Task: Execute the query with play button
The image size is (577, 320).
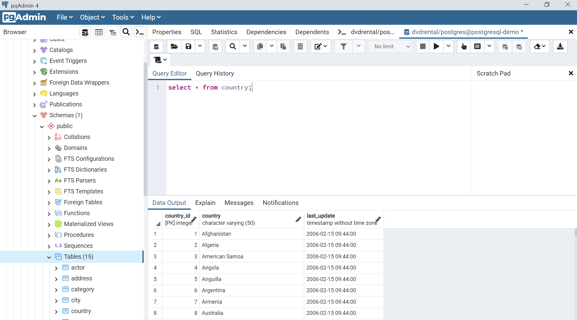Action: pyautogui.click(x=436, y=47)
